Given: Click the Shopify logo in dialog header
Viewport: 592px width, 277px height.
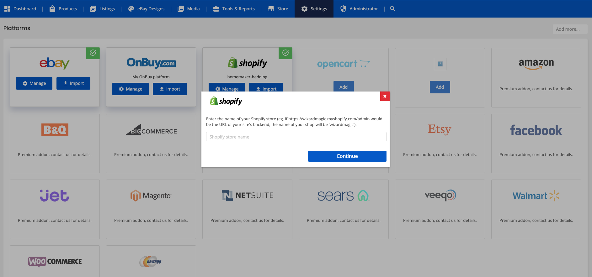Looking at the screenshot, I should (x=226, y=101).
